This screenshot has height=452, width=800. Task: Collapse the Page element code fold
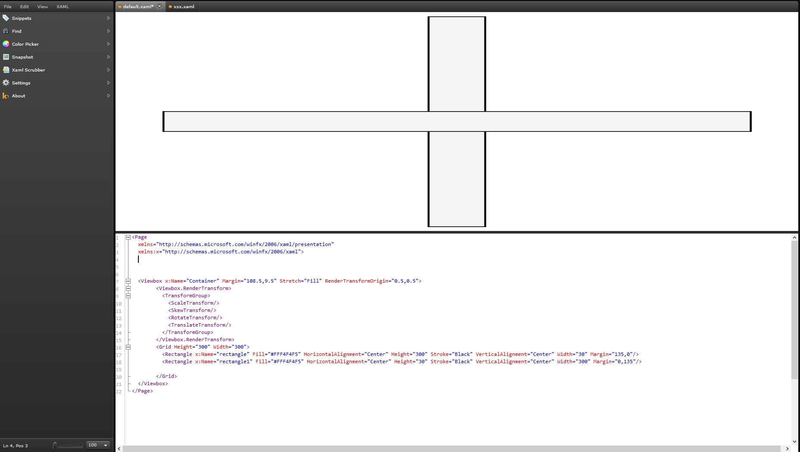coord(128,237)
